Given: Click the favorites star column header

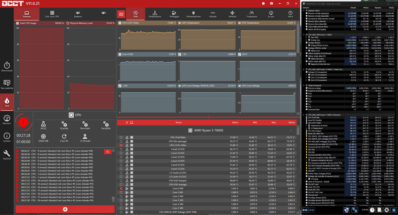Looking at the screenshot, I should (x=127, y=122).
